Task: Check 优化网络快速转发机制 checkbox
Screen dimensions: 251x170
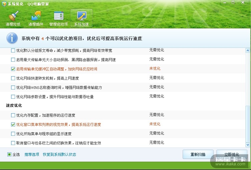Action: (13, 78)
